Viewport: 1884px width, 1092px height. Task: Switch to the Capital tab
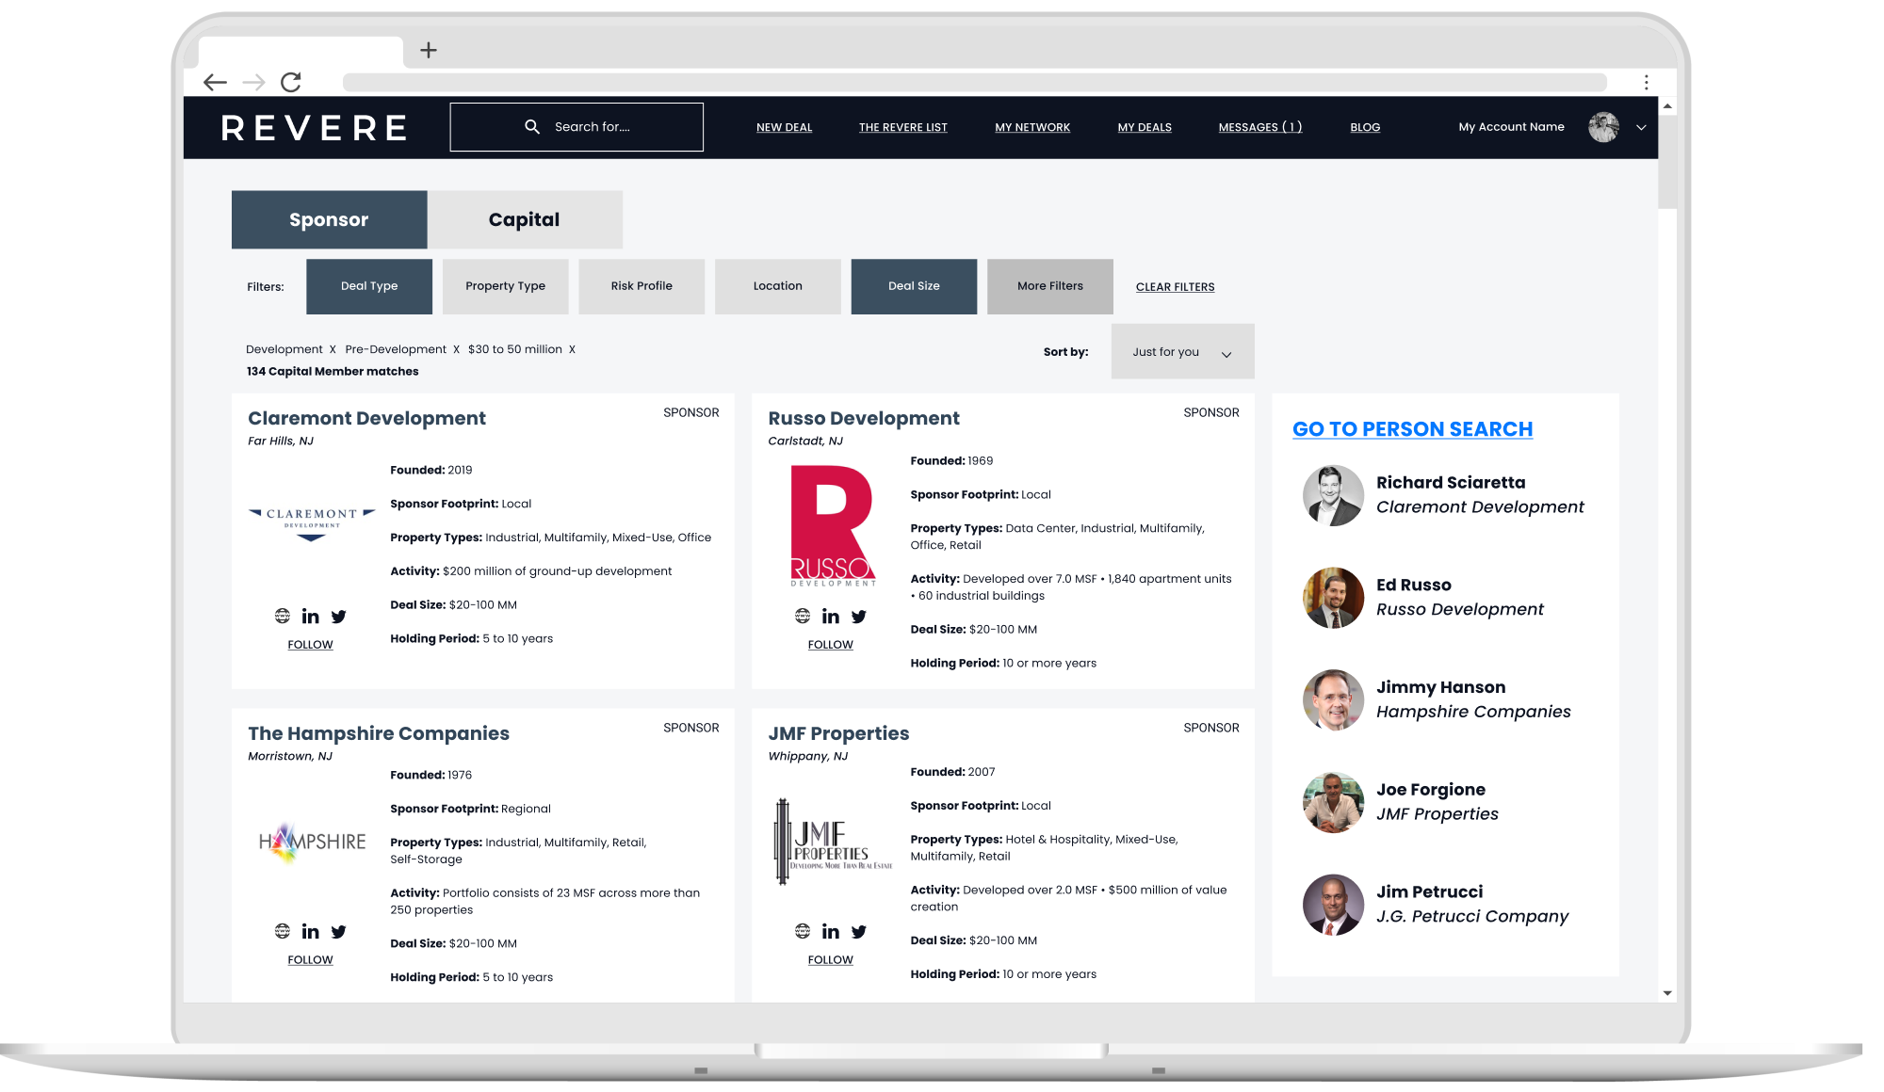coord(524,219)
